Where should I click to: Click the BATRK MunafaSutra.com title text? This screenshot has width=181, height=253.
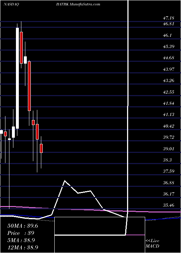[78, 4]
